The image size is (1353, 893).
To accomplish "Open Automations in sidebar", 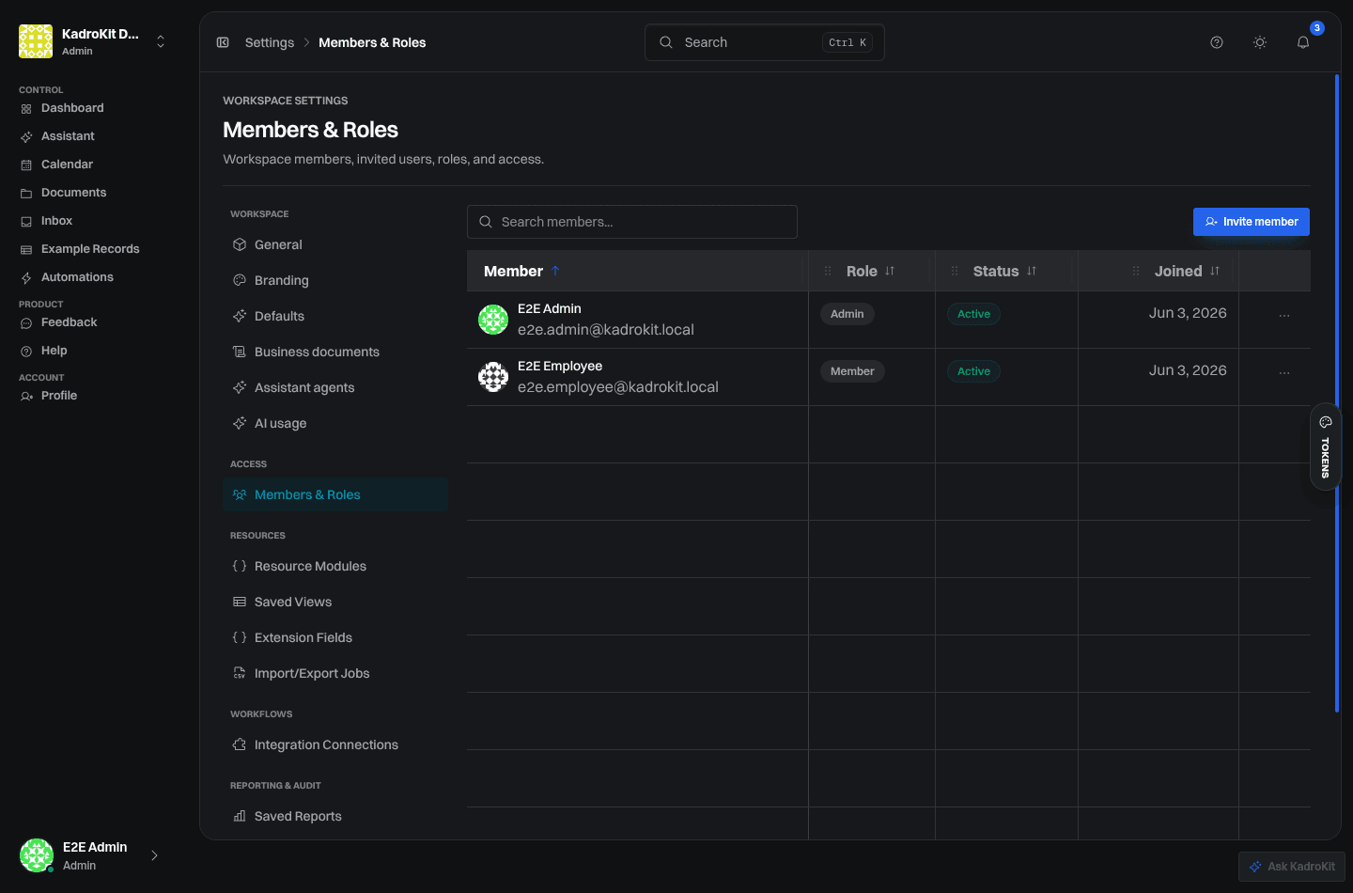I will [77, 277].
